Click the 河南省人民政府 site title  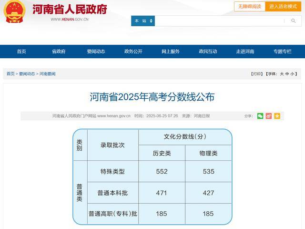[x=70, y=9]
